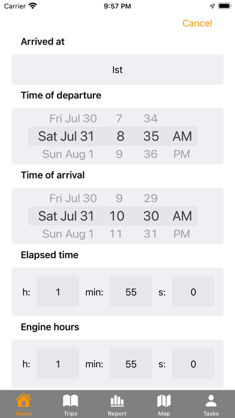Open the Home tab house icon

[23, 400]
